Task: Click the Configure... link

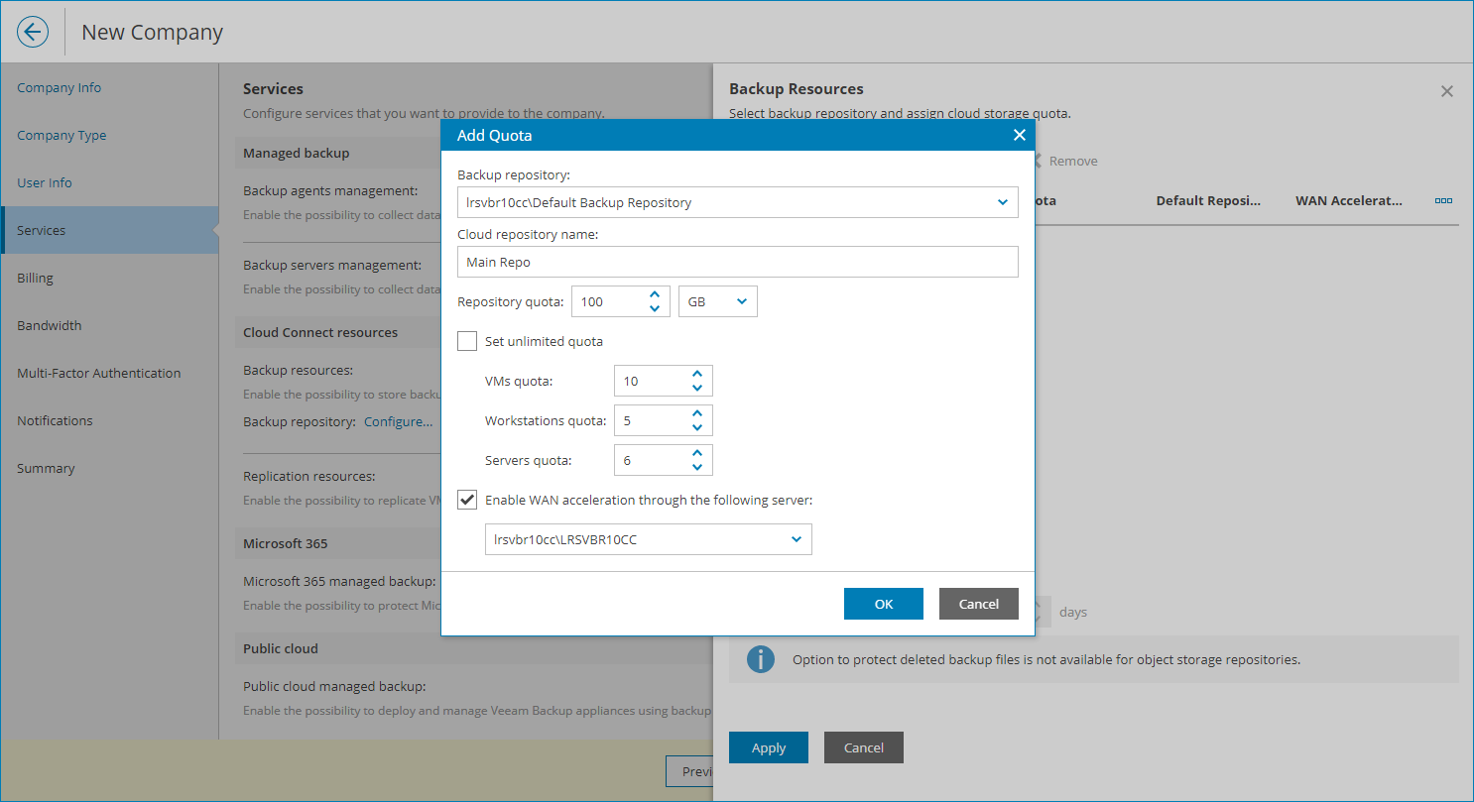Action: coord(398,421)
